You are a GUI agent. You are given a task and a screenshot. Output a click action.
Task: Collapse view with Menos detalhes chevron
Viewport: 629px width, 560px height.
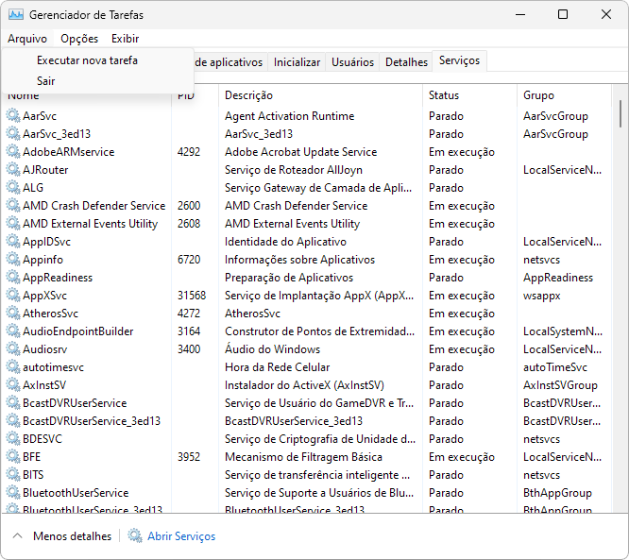(x=18, y=536)
